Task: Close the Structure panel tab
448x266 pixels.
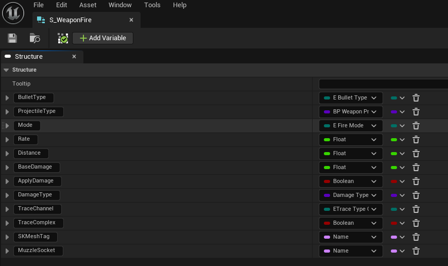Action: (x=74, y=57)
